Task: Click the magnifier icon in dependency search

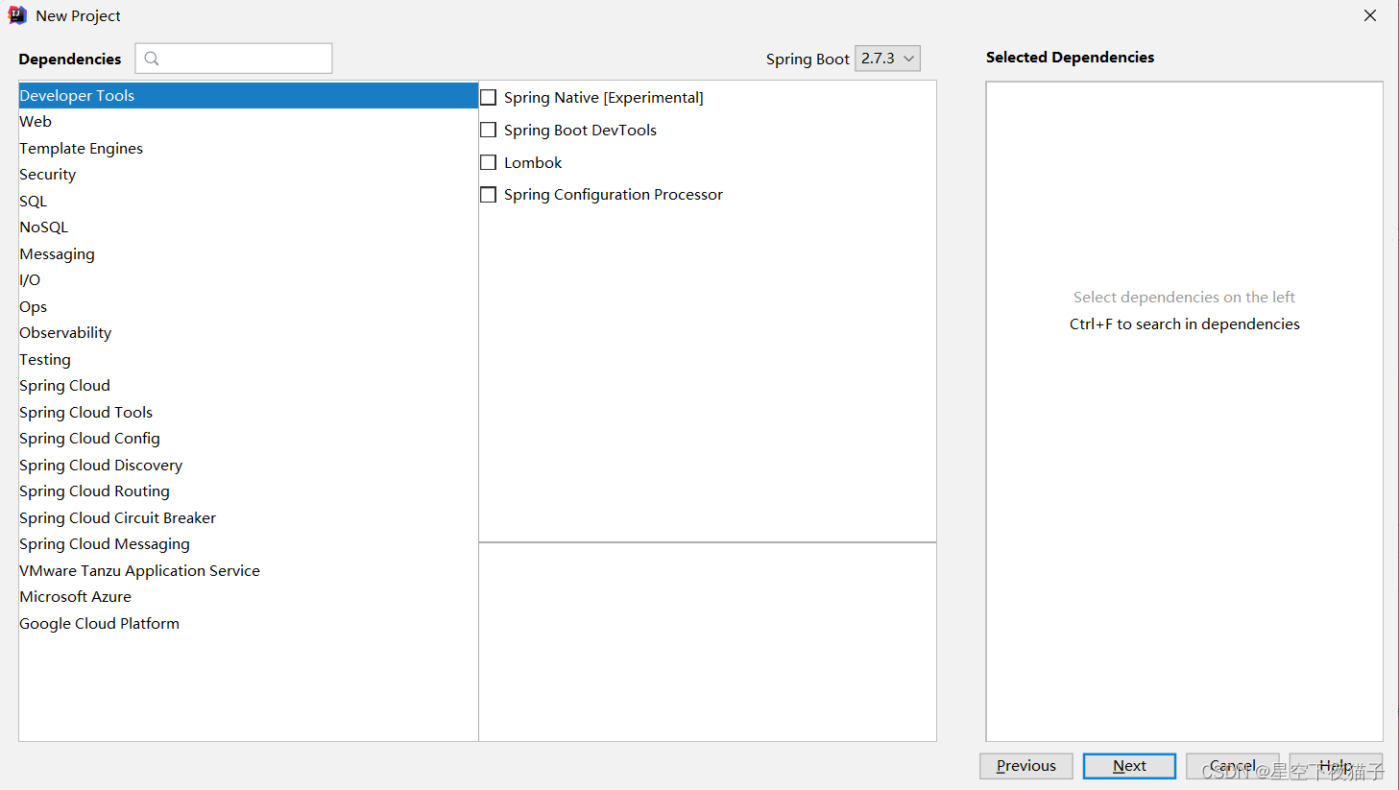Action: click(x=152, y=59)
